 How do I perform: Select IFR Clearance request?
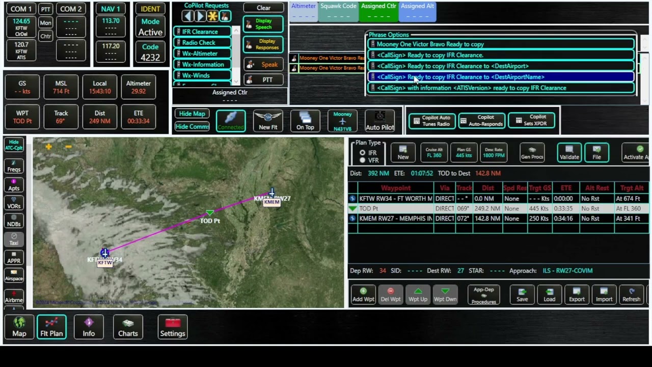point(203,32)
